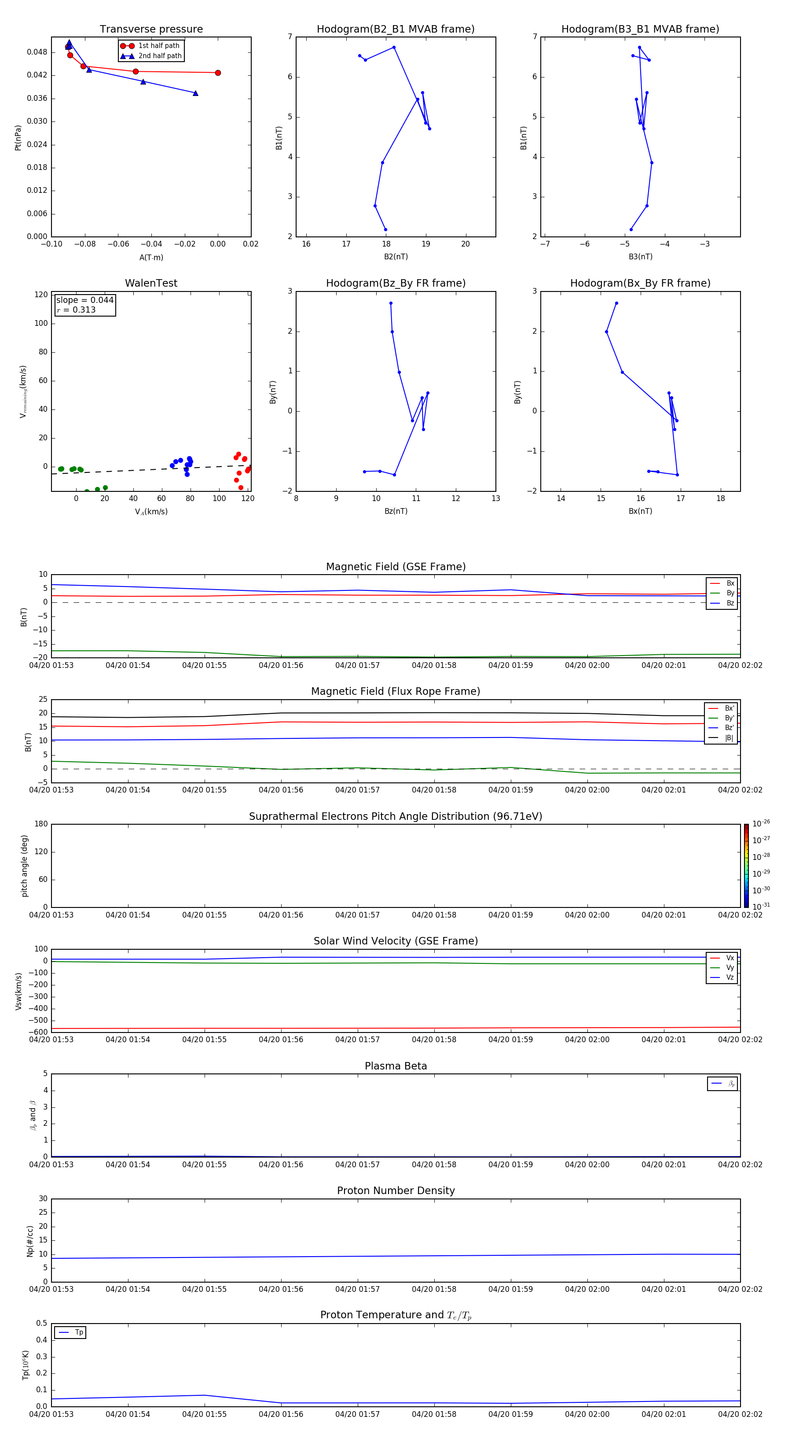Viewport: 792px width, 1453px height.
Task: Click the 10^-26 colorbar label
Action: [761, 823]
